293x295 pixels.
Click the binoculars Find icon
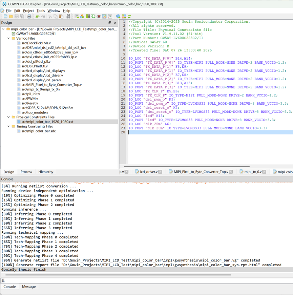pyautogui.click(x=68, y=16)
